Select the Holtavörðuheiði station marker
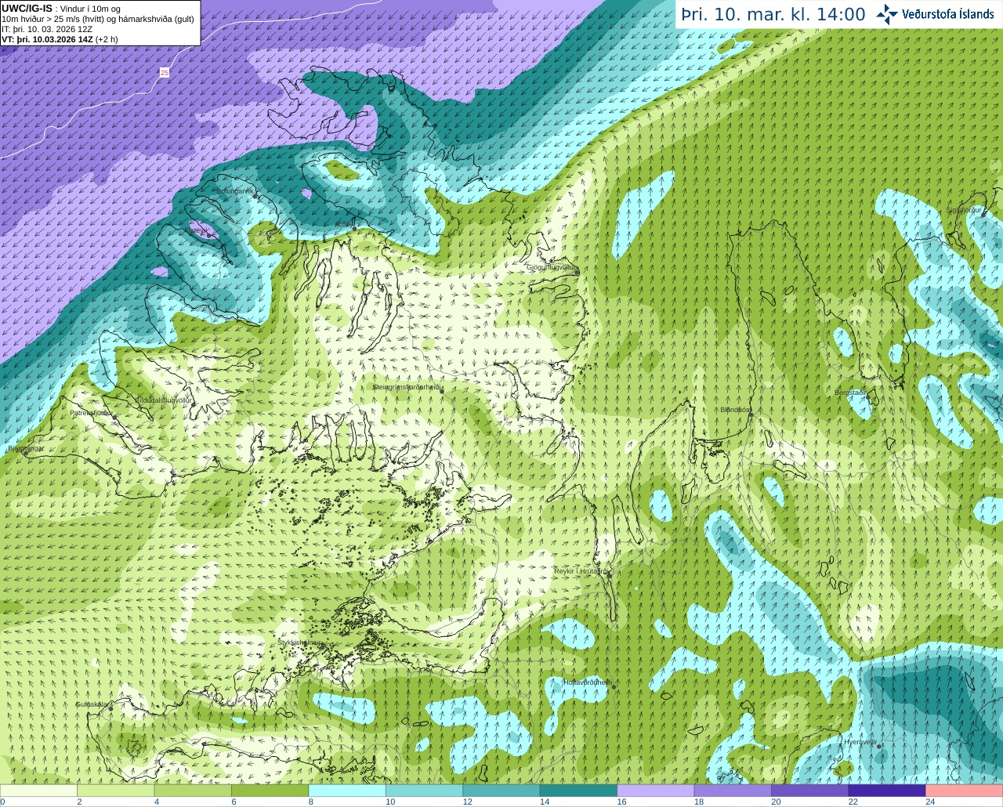The width and height of the screenshot is (1003, 807). coord(614,686)
